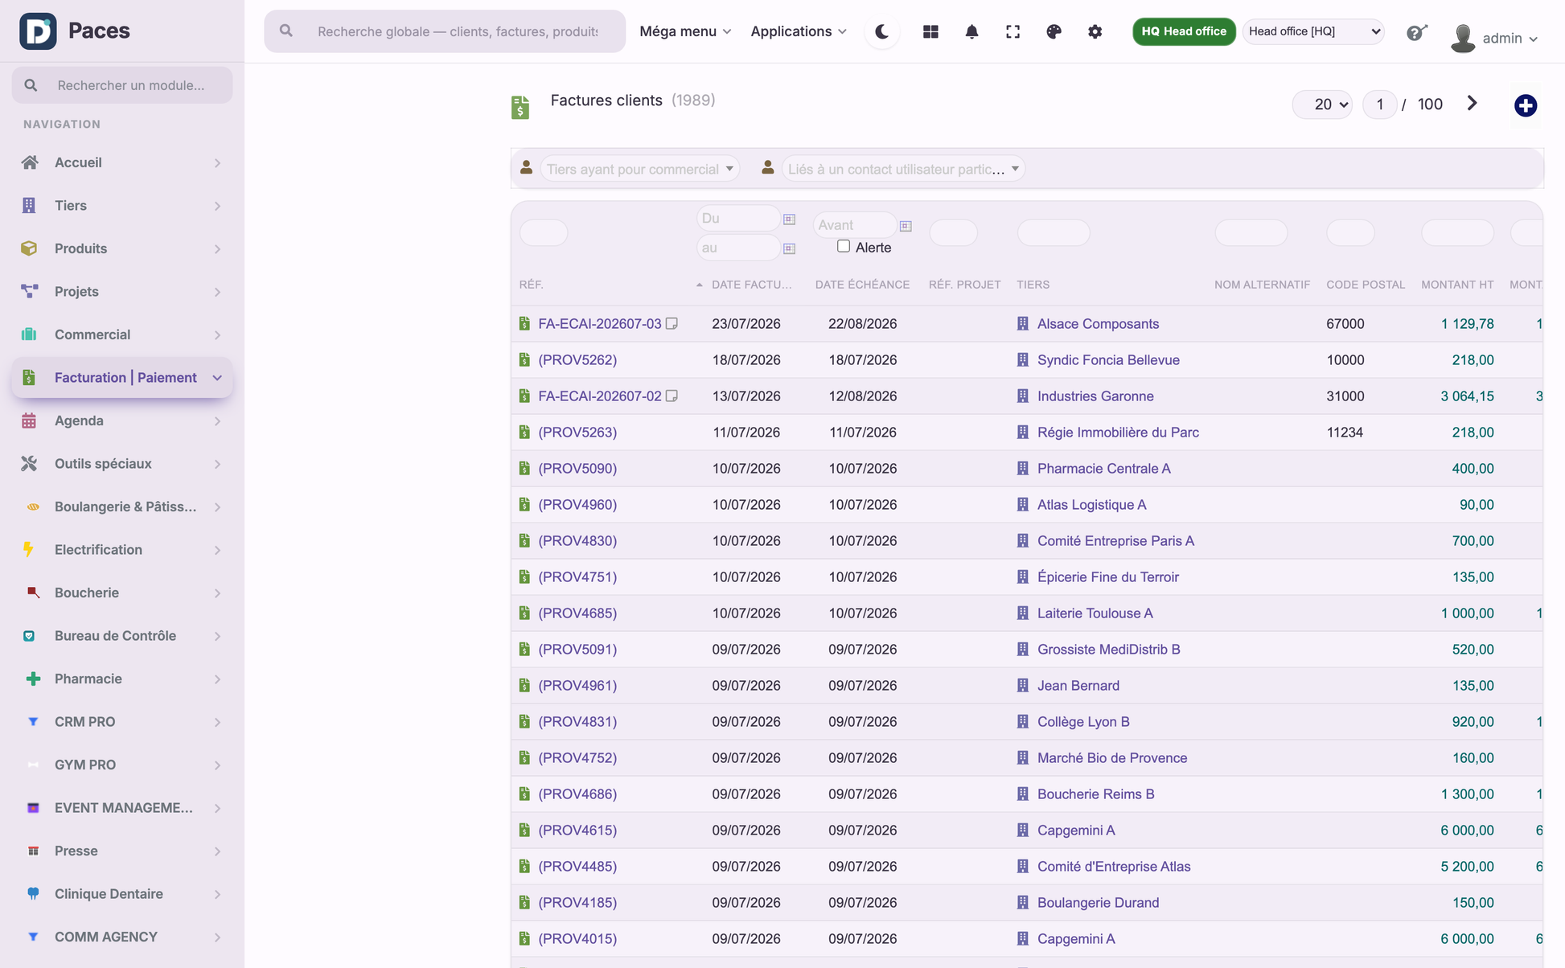Open the notifications bell

click(971, 31)
